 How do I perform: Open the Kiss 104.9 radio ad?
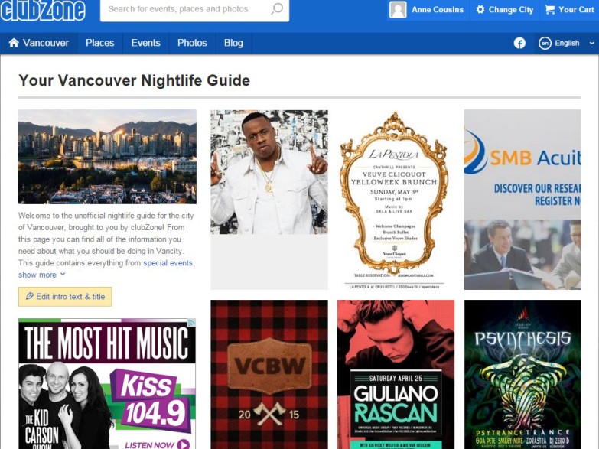tap(107, 384)
